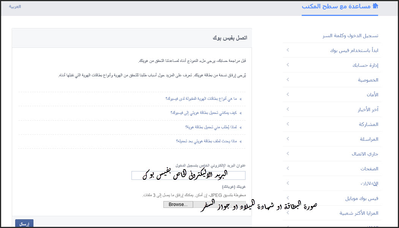Image resolution: width=399 pixels, height=228 pixels.
Task: Expand chevron next to فيس بوك موبايل
Action: tap(288, 198)
